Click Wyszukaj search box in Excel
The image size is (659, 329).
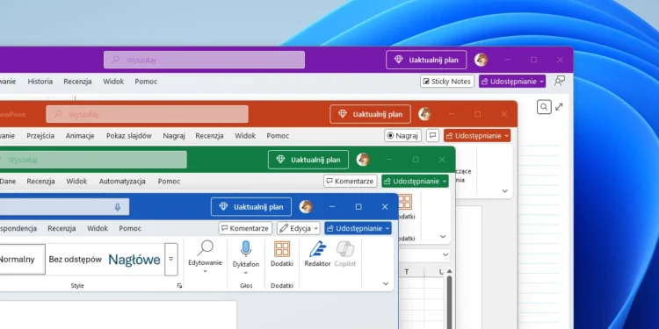click(93, 160)
